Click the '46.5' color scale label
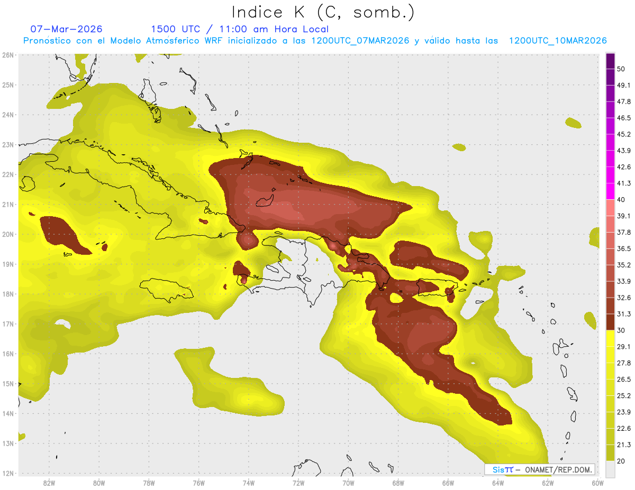This screenshot has height=490, width=635. point(624,117)
